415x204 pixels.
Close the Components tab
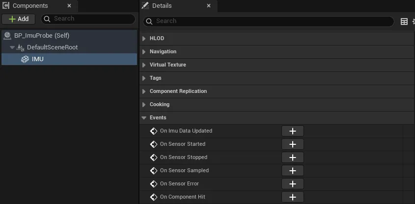pos(69,6)
